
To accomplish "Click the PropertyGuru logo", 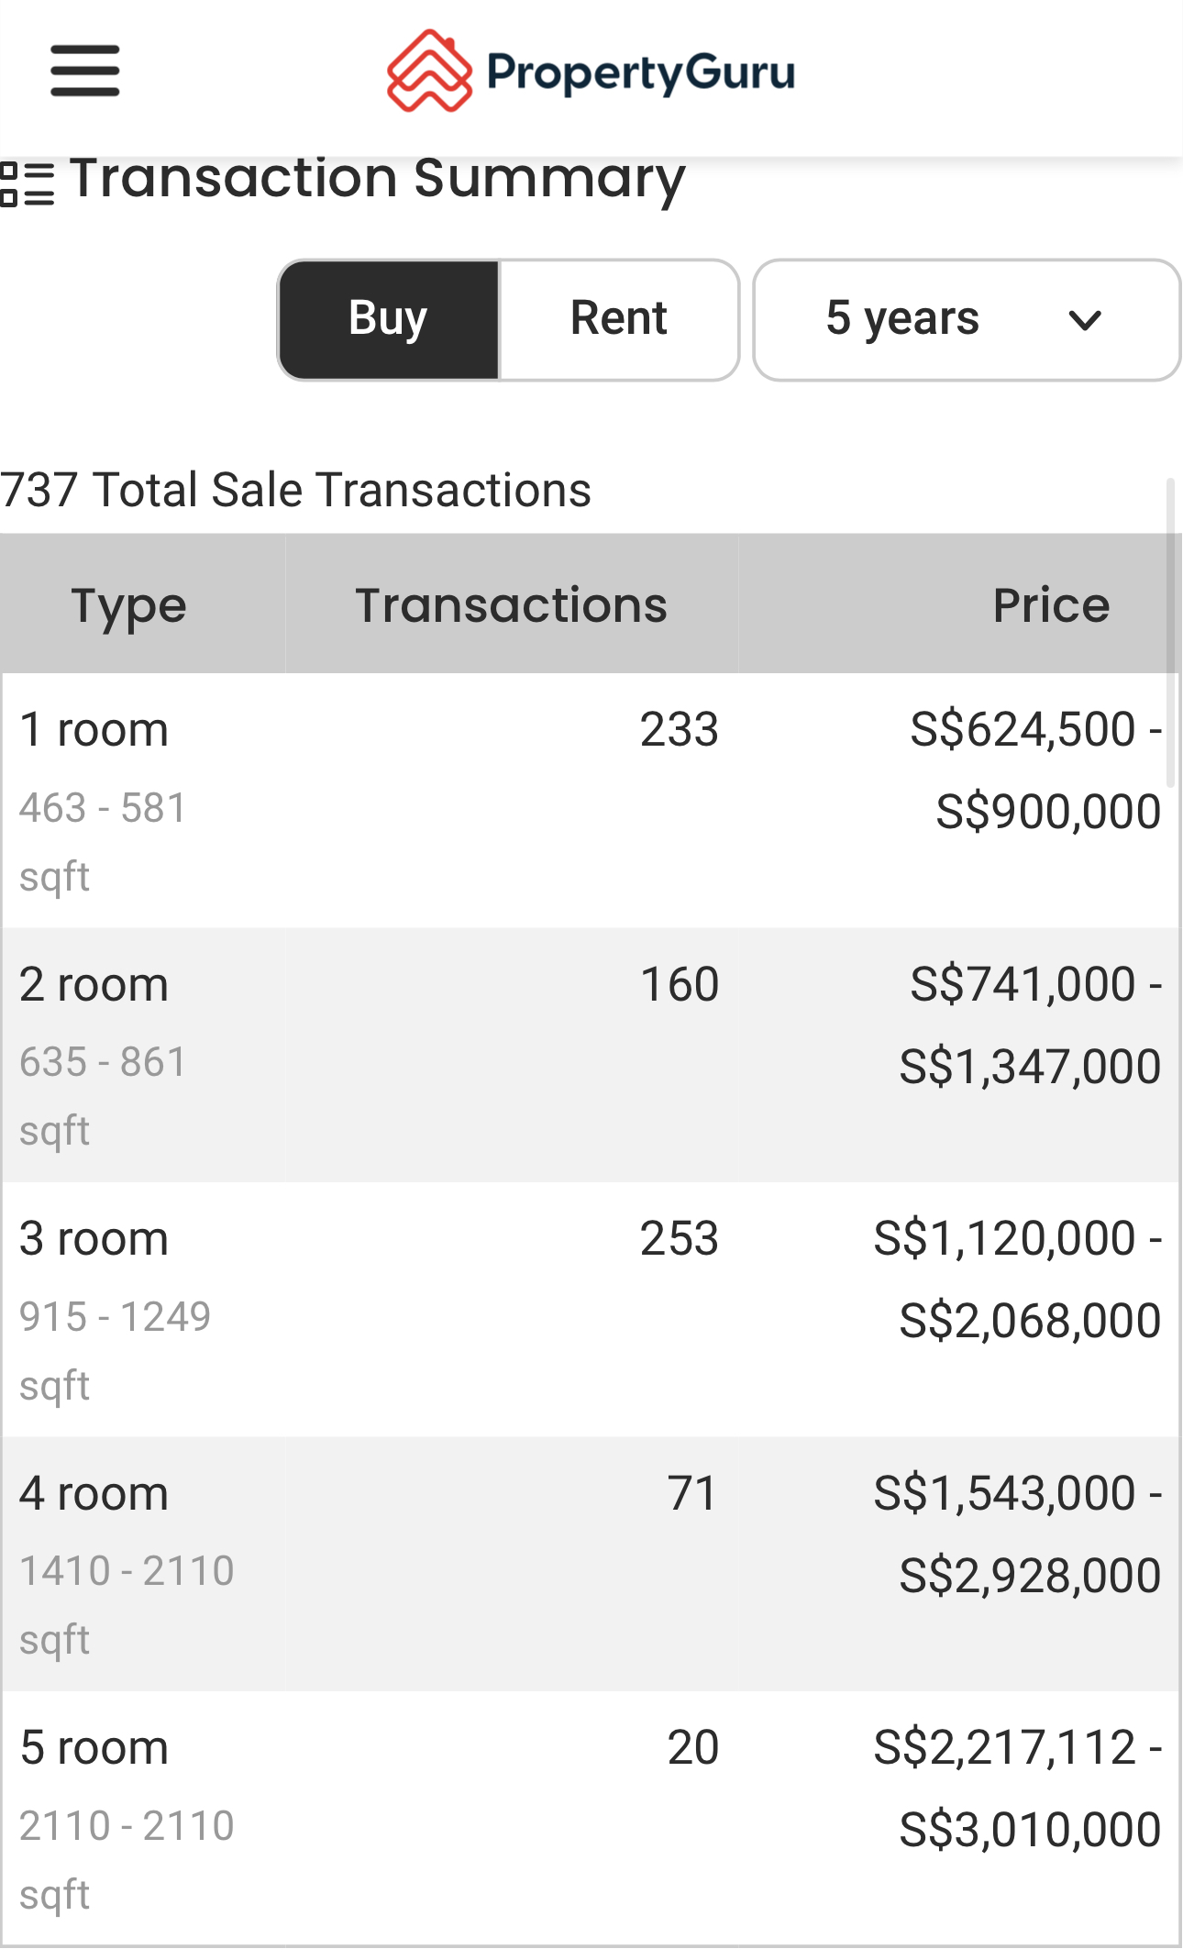I will click(591, 72).
